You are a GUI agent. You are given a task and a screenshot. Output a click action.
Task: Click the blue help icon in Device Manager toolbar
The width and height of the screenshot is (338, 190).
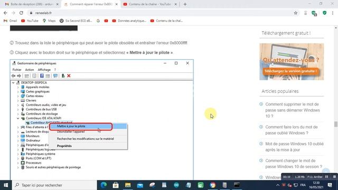pyautogui.click(x=42, y=76)
